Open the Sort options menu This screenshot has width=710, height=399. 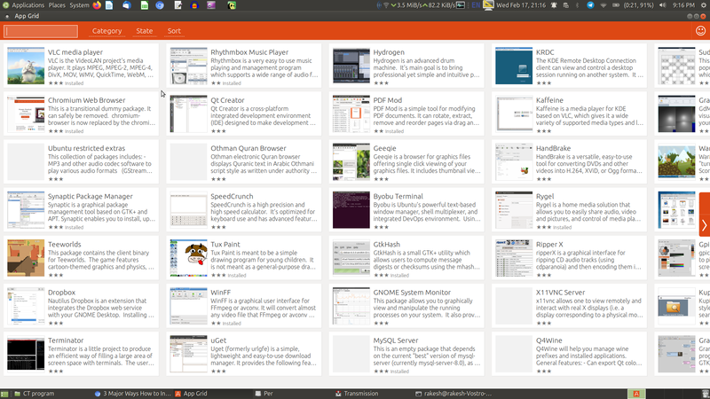(x=174, y=31)
